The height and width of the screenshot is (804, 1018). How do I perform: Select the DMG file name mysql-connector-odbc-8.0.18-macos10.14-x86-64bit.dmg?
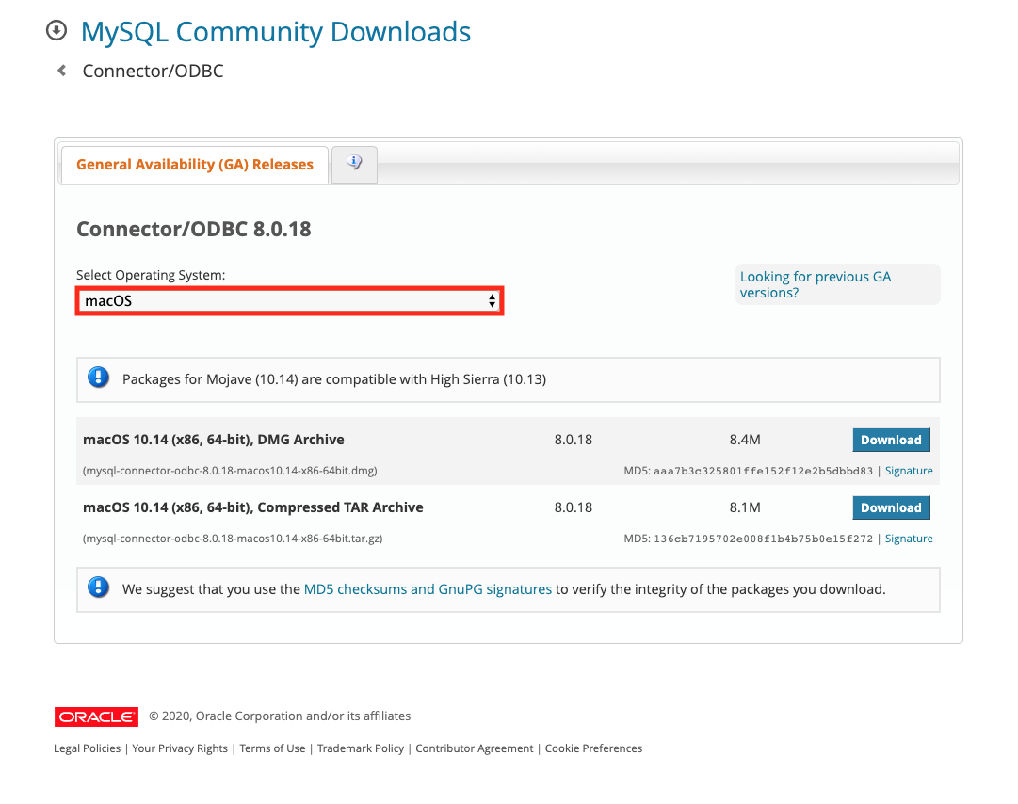(230, 471)
